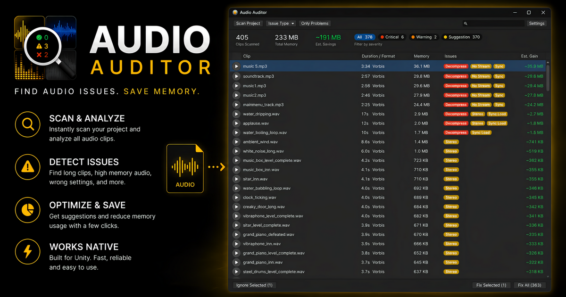566x297 pixels.
Task: Click the Audio Auditor title bar icon
Action: pyautogui.click(x=235, y=12)
